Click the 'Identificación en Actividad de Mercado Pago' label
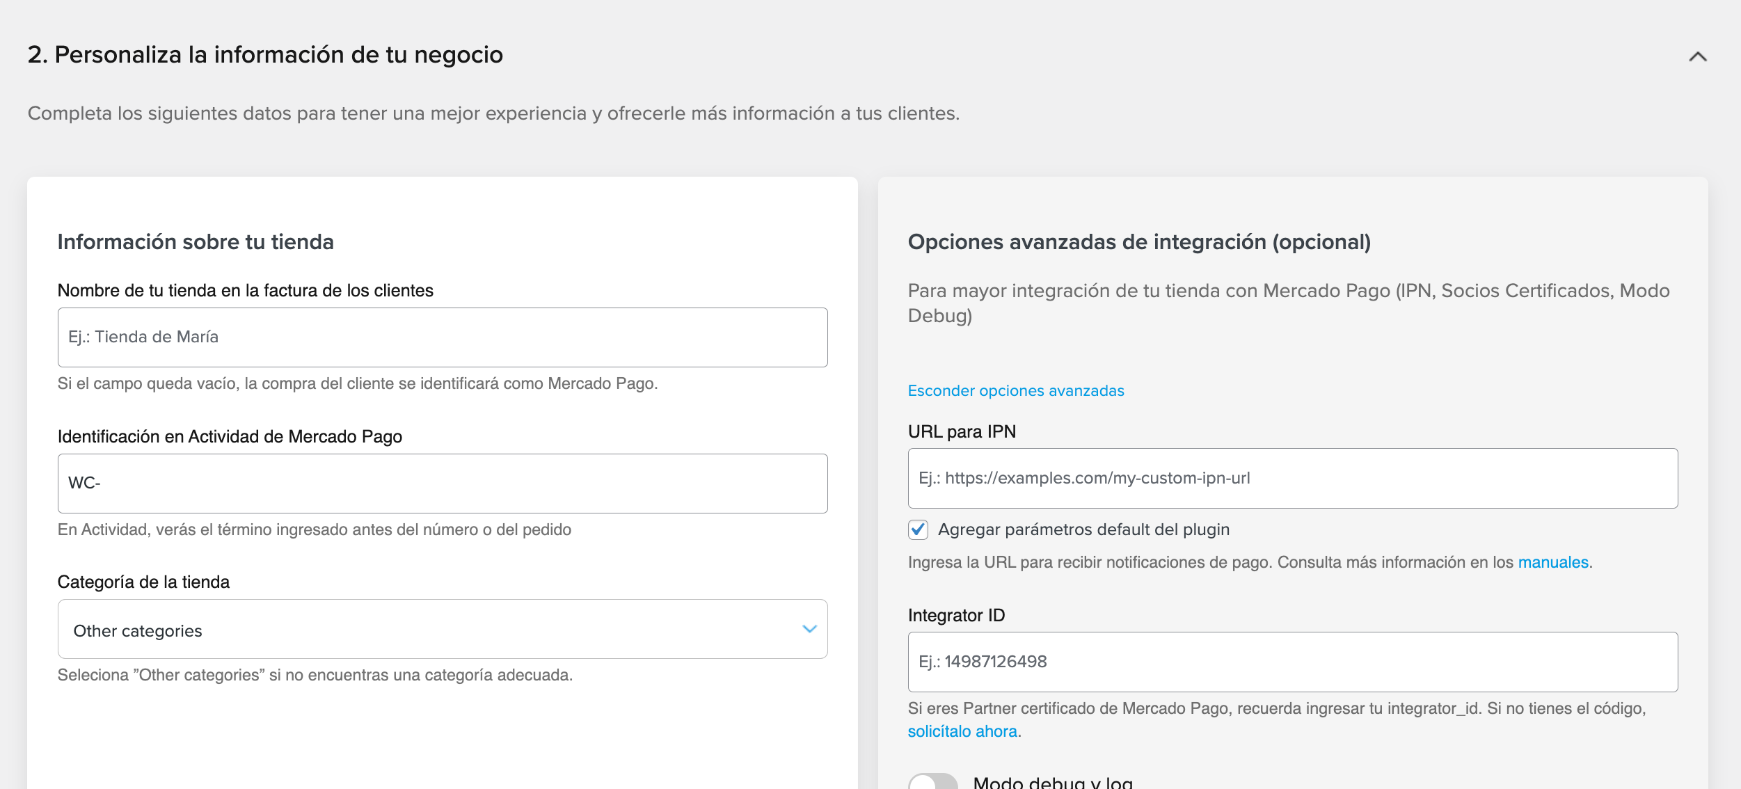Viewport: 1741px width, 789px height. 230,436
